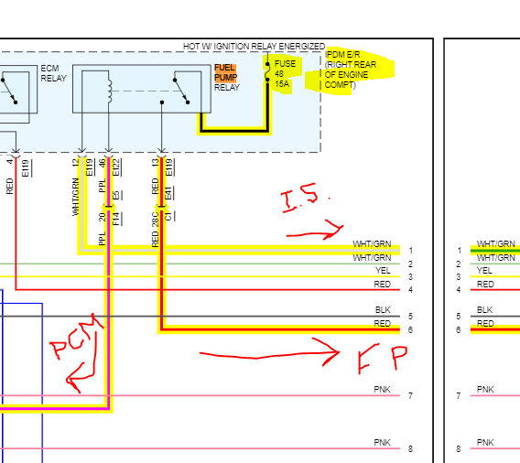
Task: Click the vertical 'WHT/GRN' wire label
Action: tap(76, 197)
